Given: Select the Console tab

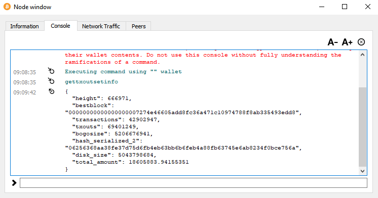Looking at the screenshot, I should (x=60, y=26).
